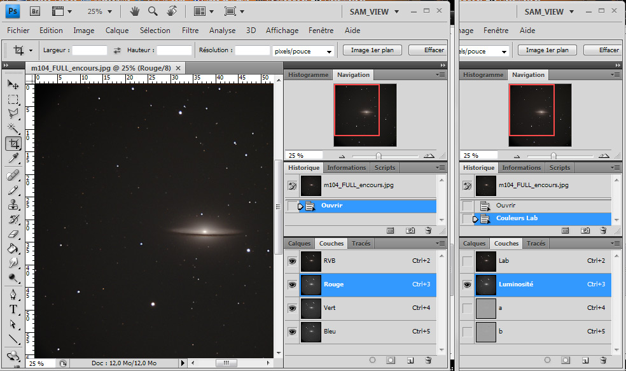Click into the Largeur input field

tap(90, 50)
